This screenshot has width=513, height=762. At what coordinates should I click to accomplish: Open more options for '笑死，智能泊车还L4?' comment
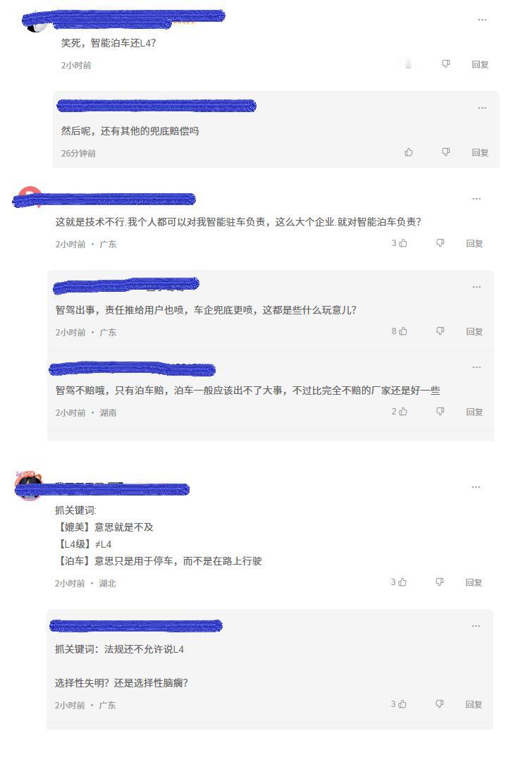tap(482, 20)
